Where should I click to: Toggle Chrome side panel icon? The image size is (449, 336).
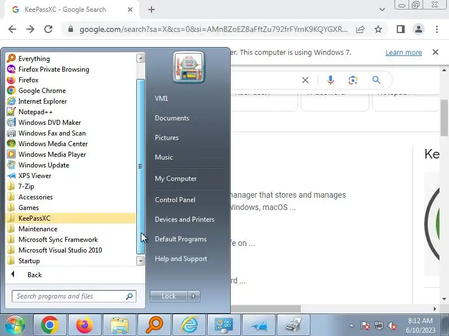[401, 29]
